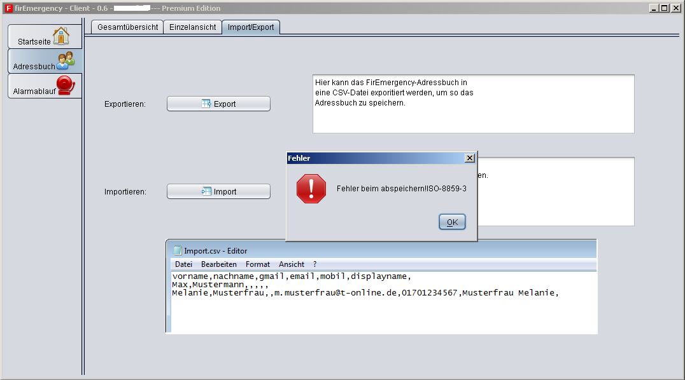Viewport: 685px width, 380px height.
Task: Open the Bearbeiten menu
Action: [x=218, y=264]
